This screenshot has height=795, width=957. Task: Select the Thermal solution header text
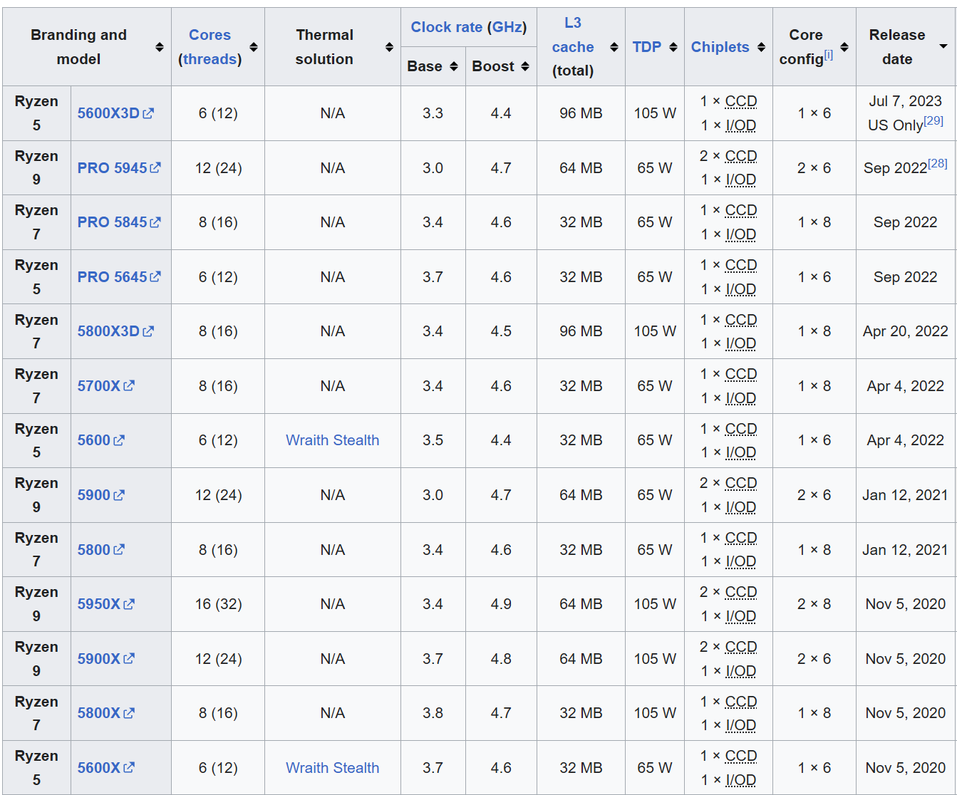pyautogui.click(x=324, y=47)
